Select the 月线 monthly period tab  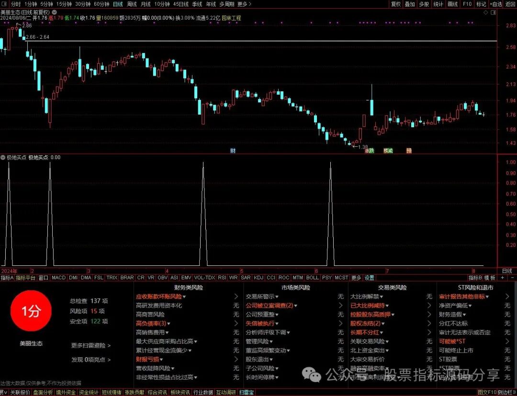tap(146, 4)
